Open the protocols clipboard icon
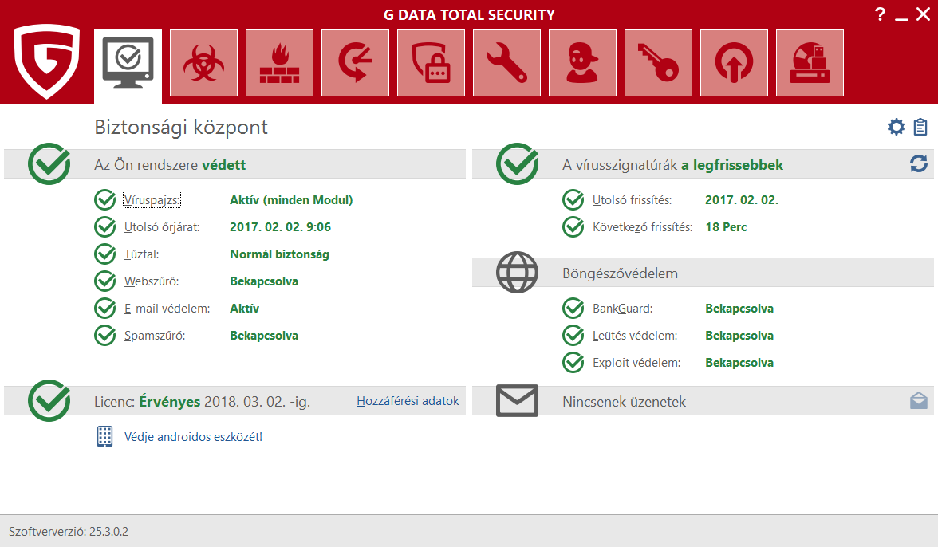Screen dimensions: 938x547 920,127
